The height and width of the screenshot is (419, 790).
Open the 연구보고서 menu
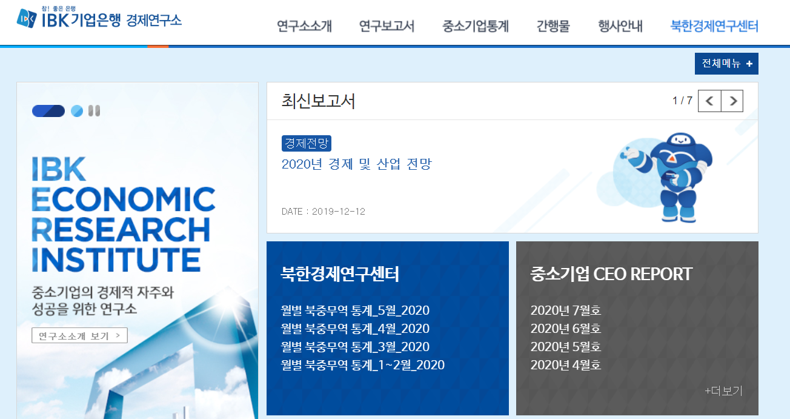[387, 26]
